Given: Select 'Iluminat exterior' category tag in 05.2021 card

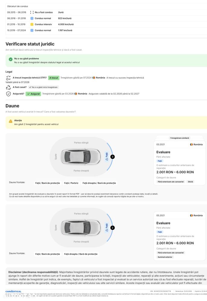Looking at the screenshot, I should pyautogui.click(x=165, y=257).
